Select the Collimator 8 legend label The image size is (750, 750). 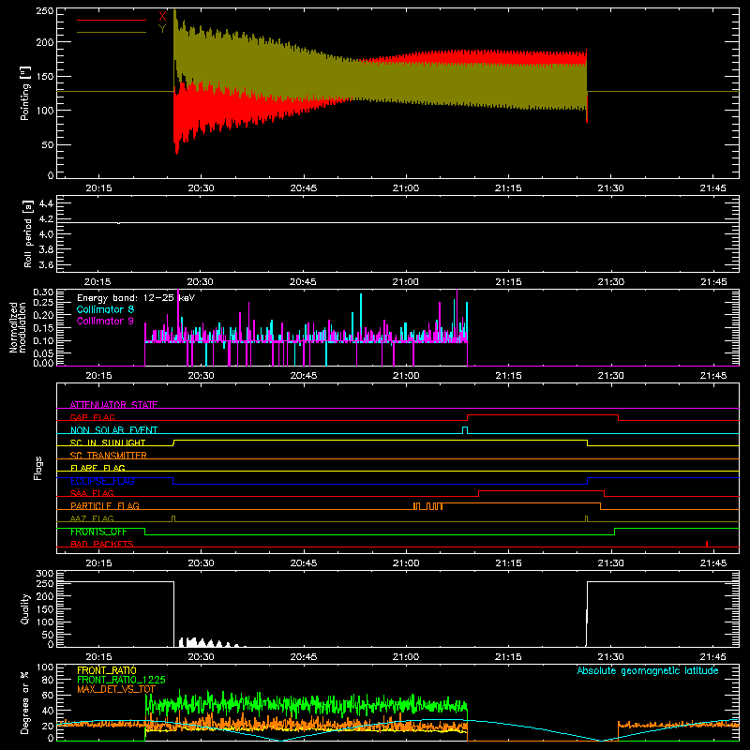105,309
